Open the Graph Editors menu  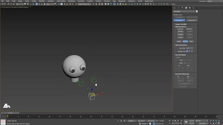tap(61, 1)
